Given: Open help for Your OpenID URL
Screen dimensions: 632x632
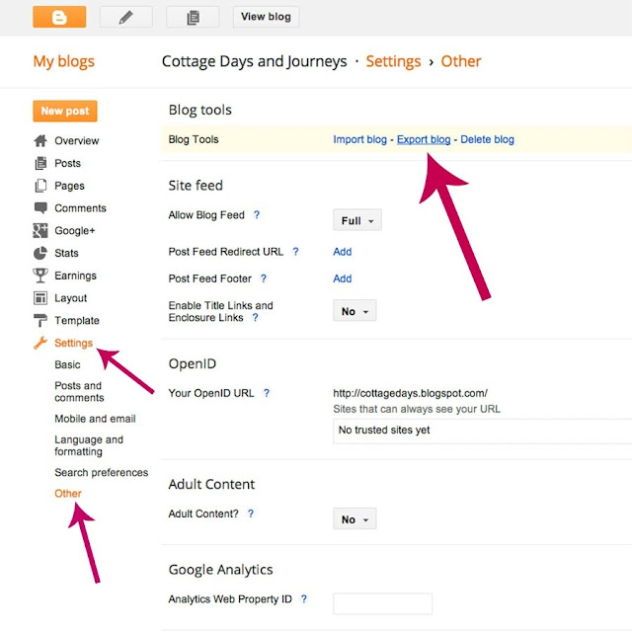Looking at the screenshot, I should click(x=267, y=393).
